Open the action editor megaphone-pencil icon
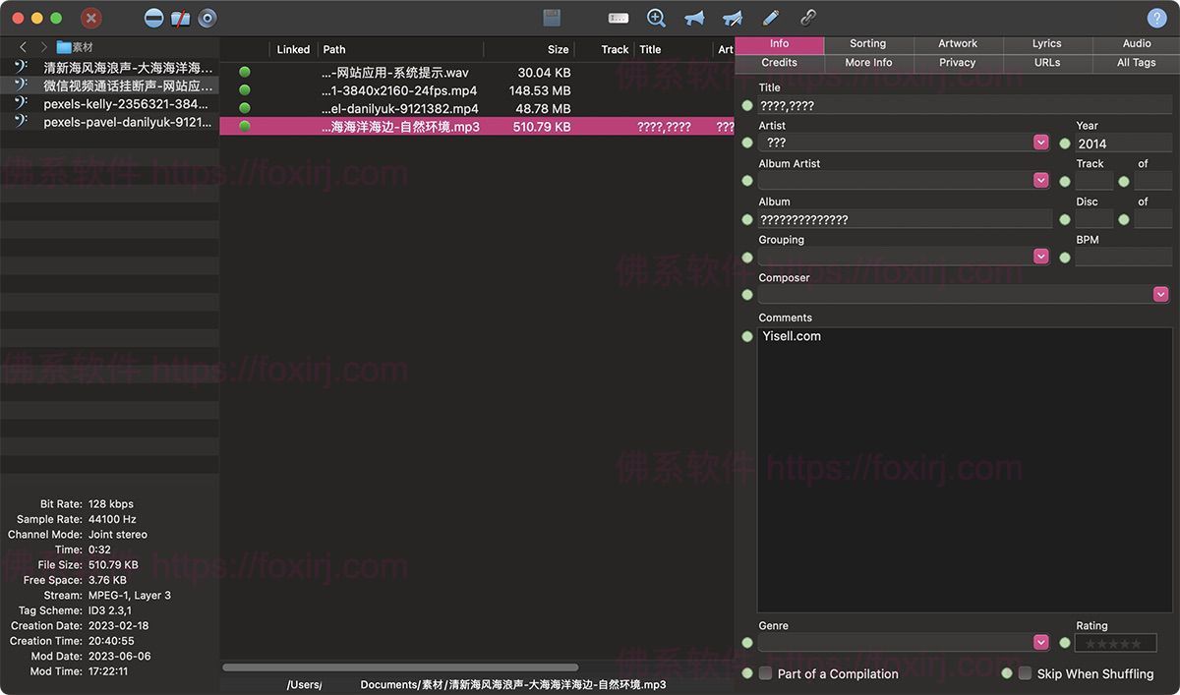1180x695 pixels. point(731,17)
